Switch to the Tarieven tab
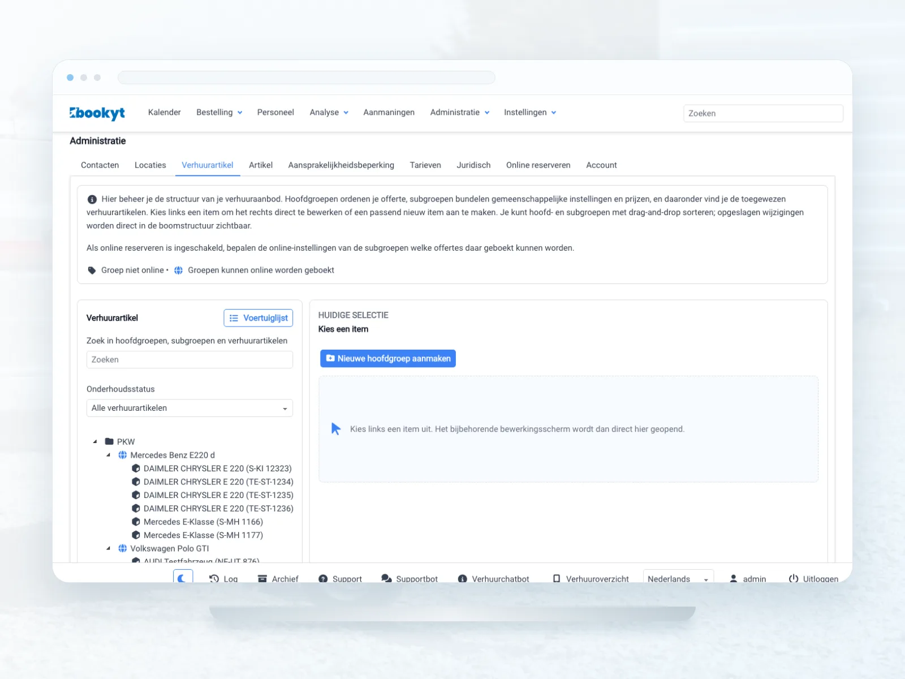The width and height of the screenshot is (905, 679). tap(425, 165)
